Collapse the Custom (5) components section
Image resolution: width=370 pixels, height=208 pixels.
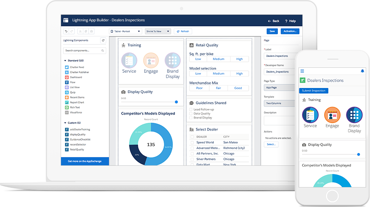click(65, 123)
